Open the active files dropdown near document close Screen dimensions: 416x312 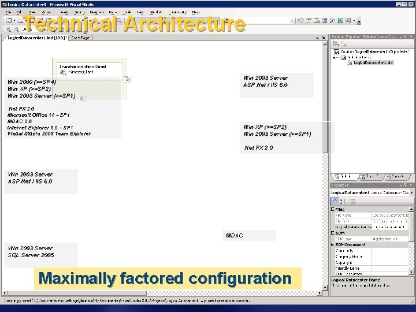pos(317,38)
